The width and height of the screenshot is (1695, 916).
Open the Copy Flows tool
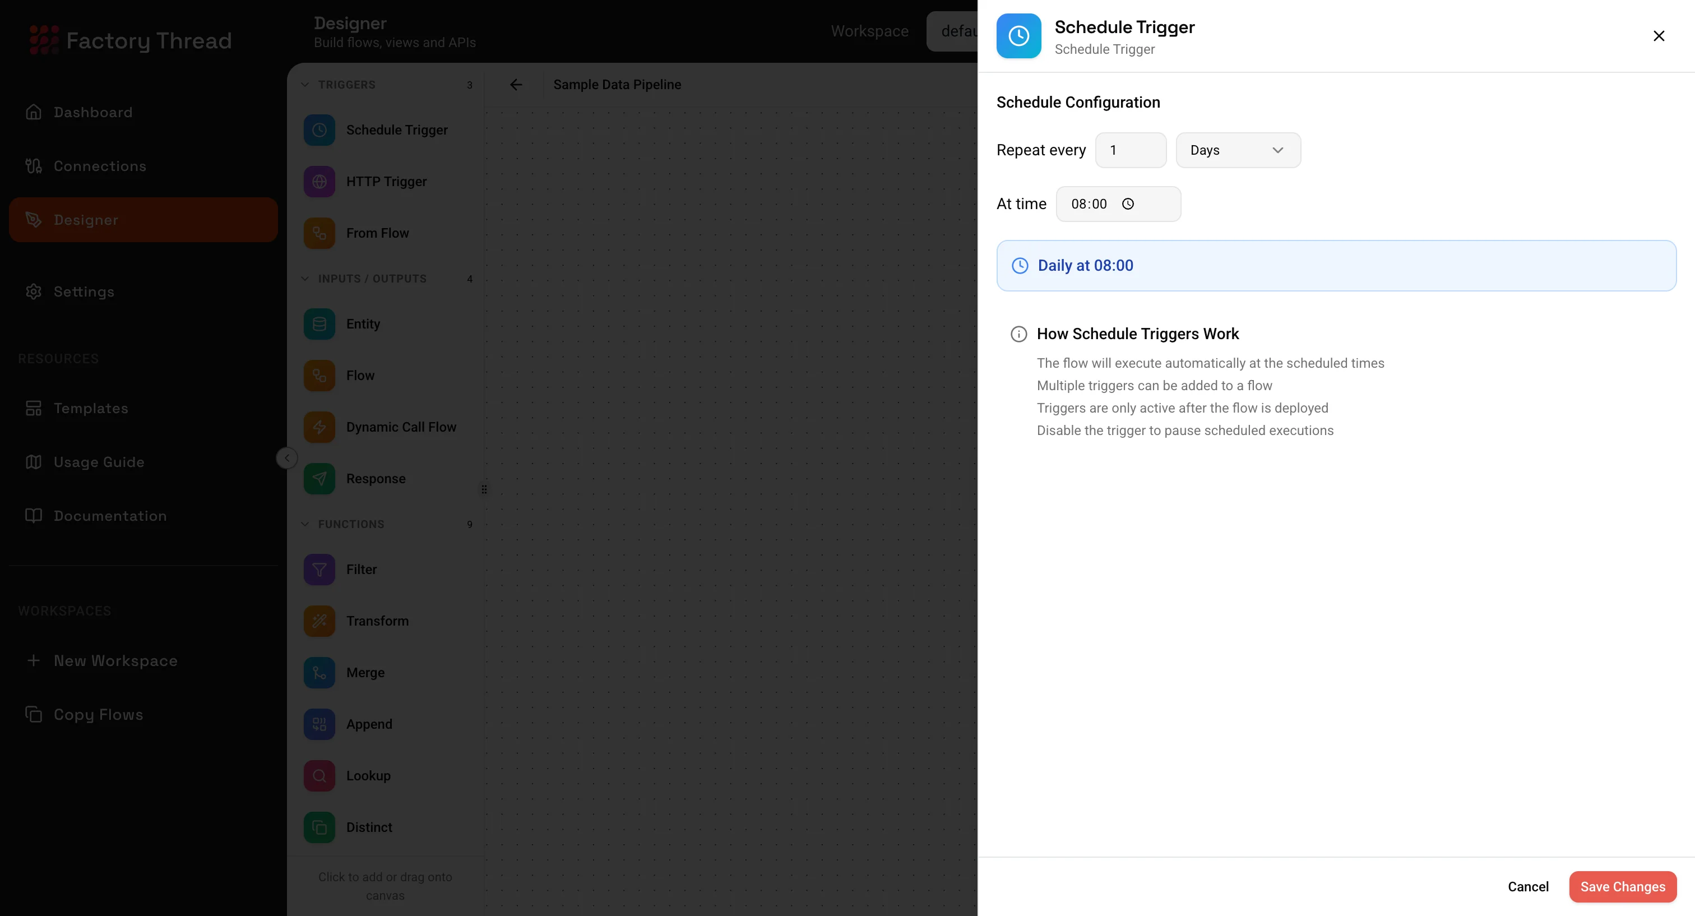pyautogui.click(x=98, y=715)
